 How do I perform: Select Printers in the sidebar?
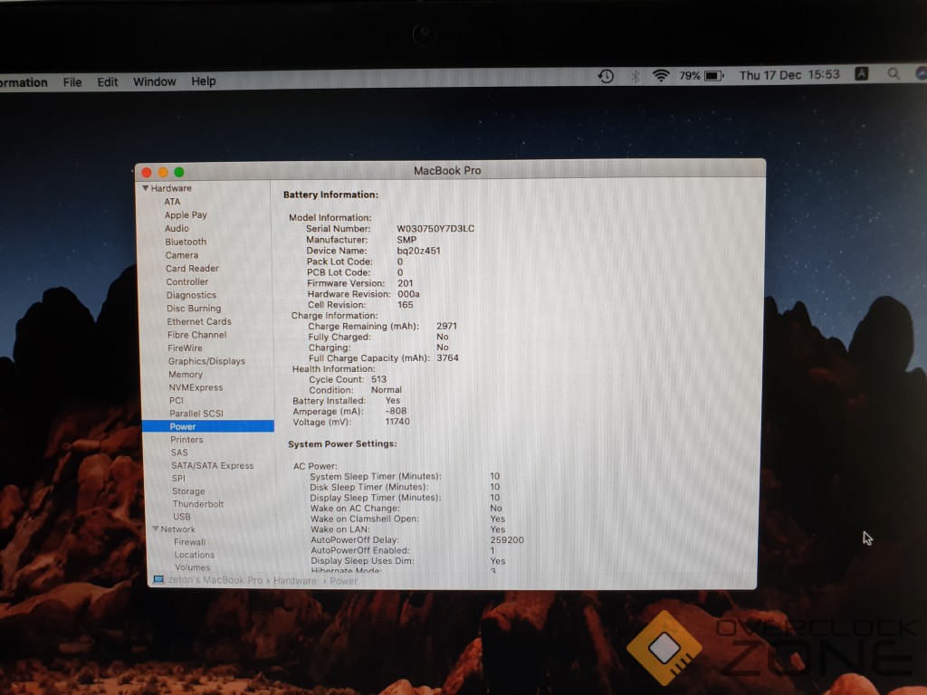pyautogui.click(x=186, y=439)
